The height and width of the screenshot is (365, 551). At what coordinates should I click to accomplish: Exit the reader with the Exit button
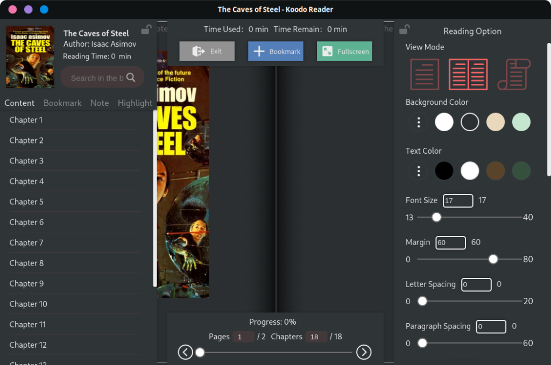click(x=207, y=51)
